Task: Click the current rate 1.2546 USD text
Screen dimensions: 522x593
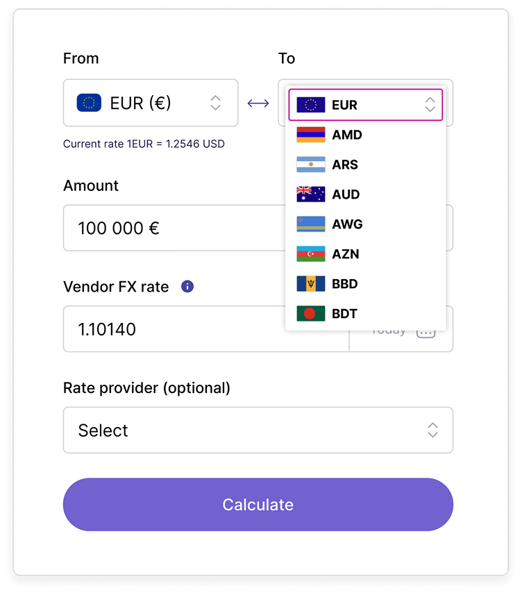Action: click(x=144, y=144)
